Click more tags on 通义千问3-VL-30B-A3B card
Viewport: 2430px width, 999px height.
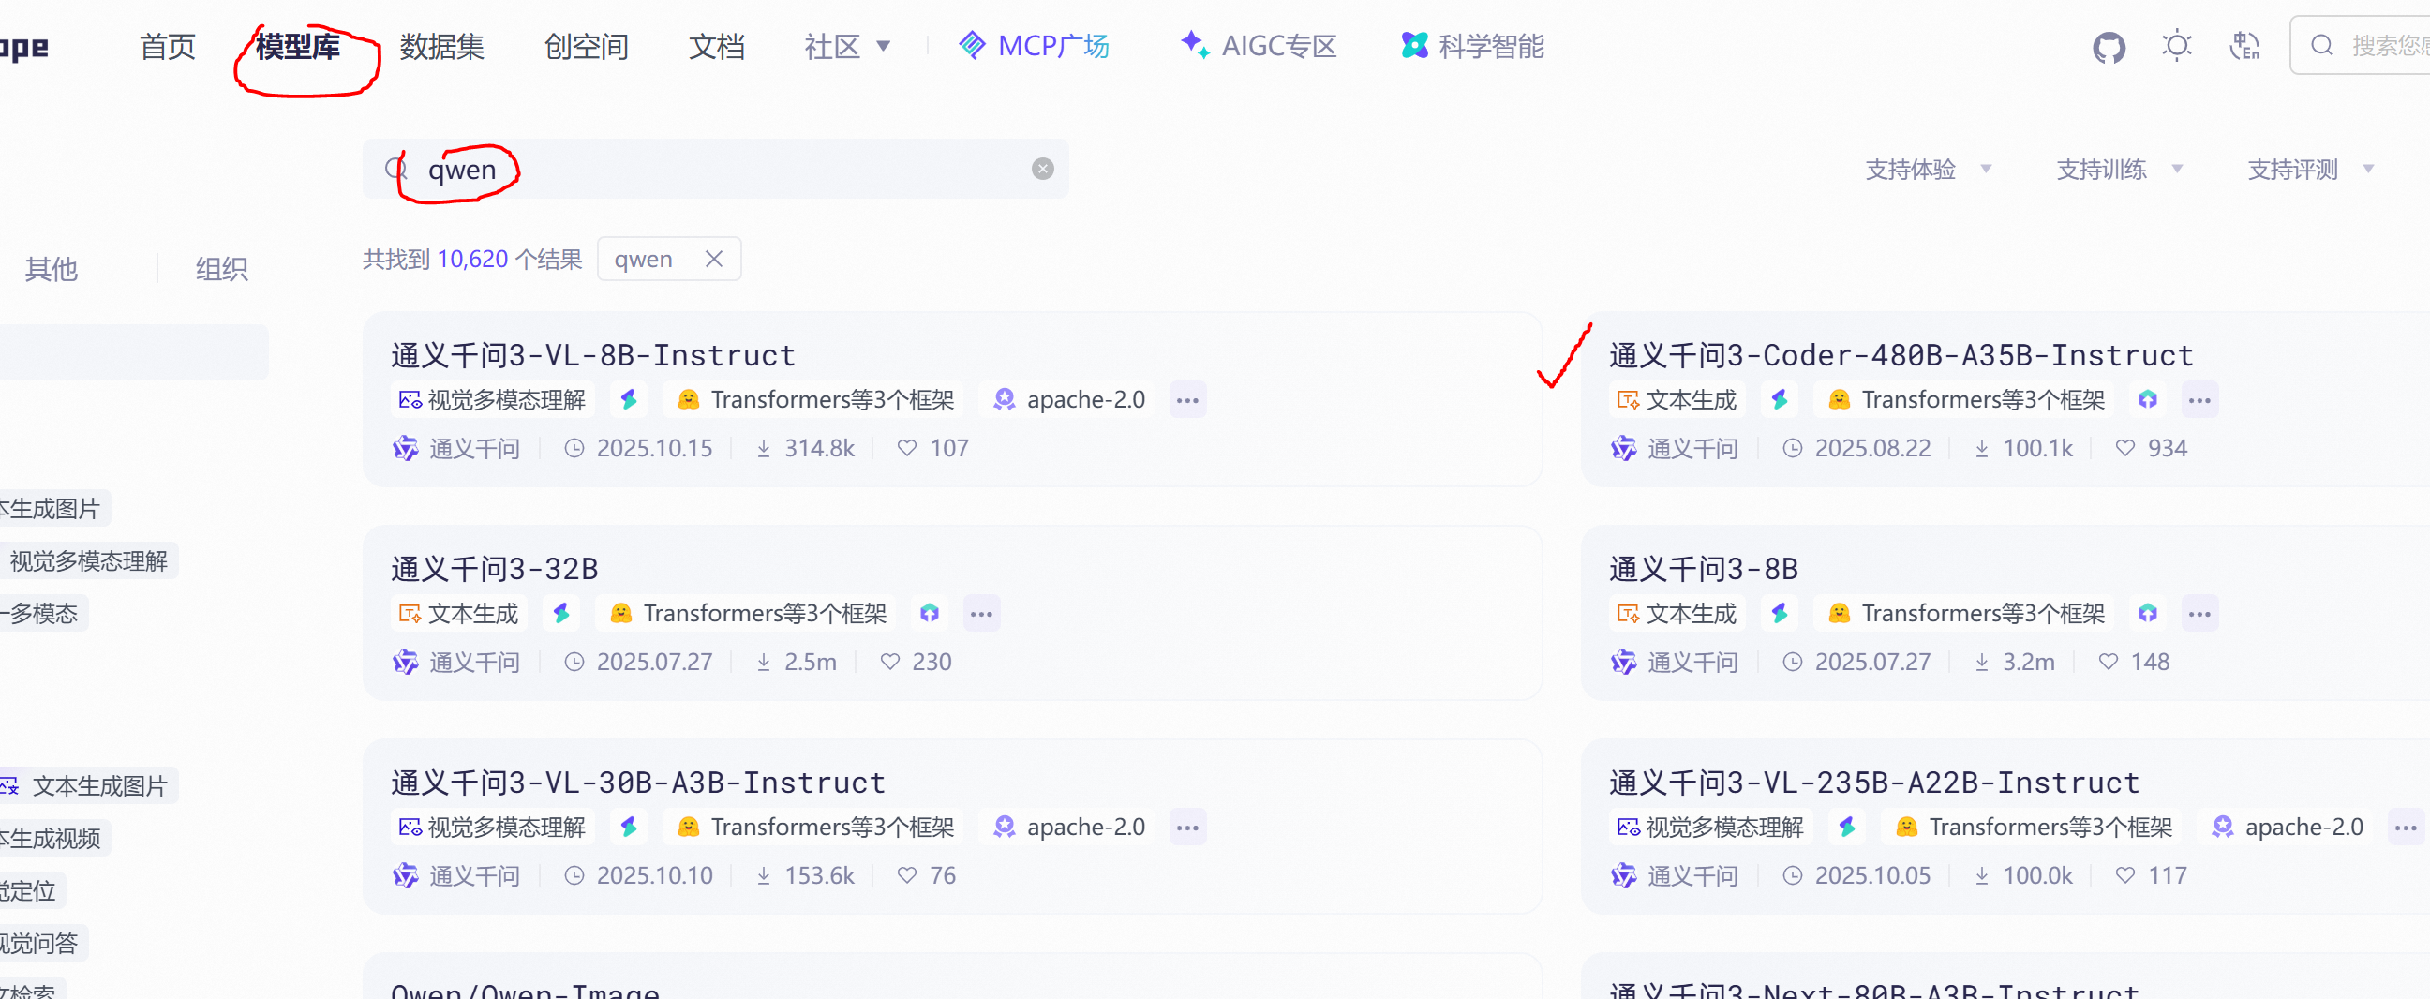pos(1187,828)
